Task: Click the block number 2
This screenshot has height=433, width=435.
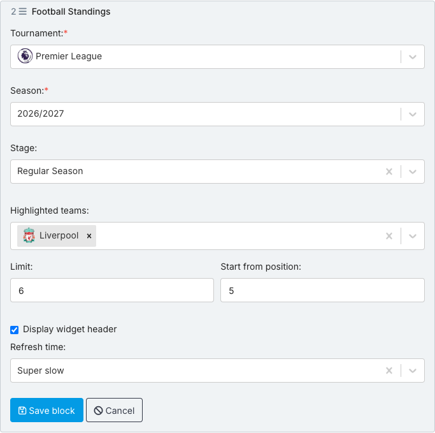Action: [13, 11]
